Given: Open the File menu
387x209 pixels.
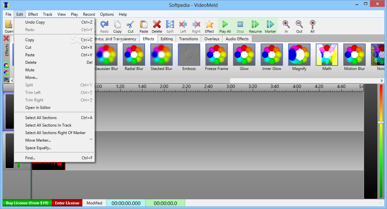Looking at the screenshot, I should [9, 14].
